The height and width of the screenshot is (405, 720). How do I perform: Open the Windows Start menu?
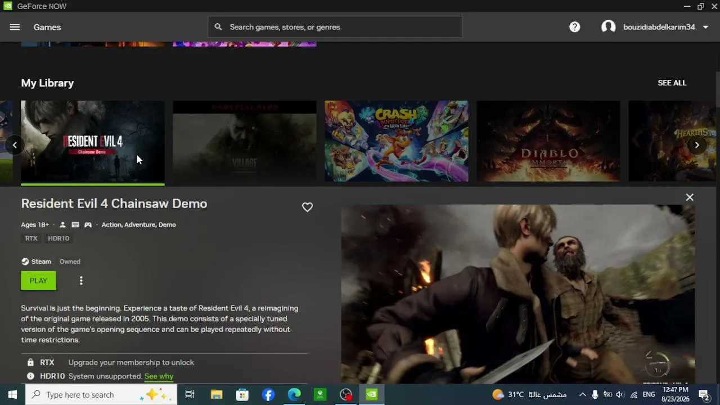tap(12, 394)
